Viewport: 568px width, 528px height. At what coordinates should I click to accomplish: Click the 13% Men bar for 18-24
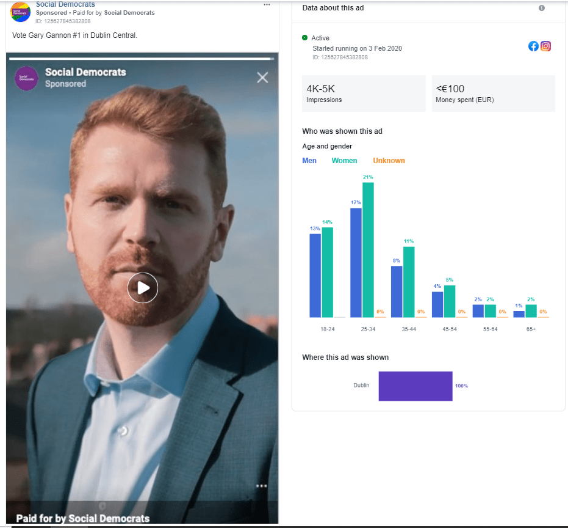tap(315, 276)
